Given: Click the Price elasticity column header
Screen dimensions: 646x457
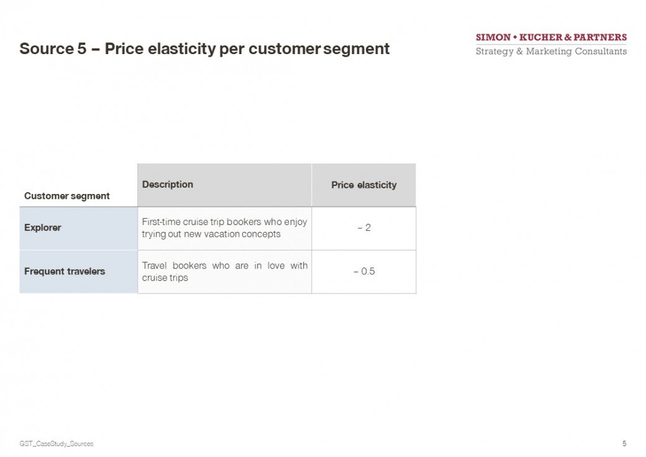Looking at the screenshot, I should pyautogui.click(x=364, y=185).
